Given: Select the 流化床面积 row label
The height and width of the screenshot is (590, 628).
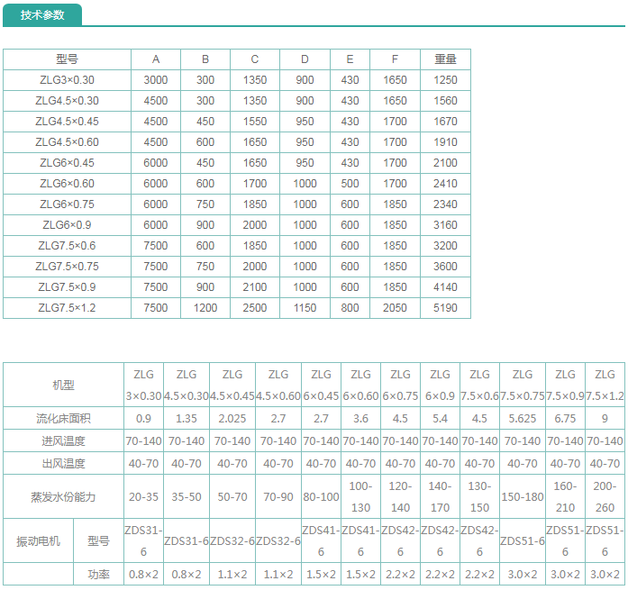Looking at the screenshot, I should click(63, 419).
